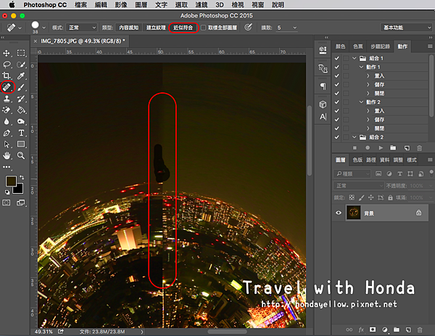
Task: Select the Blur tool
Action: click(x=7, y=121)
